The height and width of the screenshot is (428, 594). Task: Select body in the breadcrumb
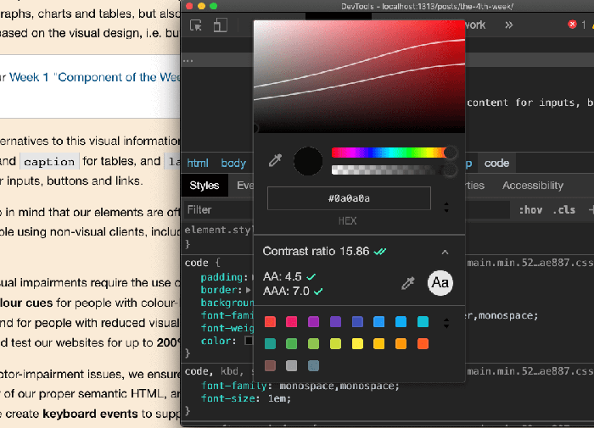point(233,164)
